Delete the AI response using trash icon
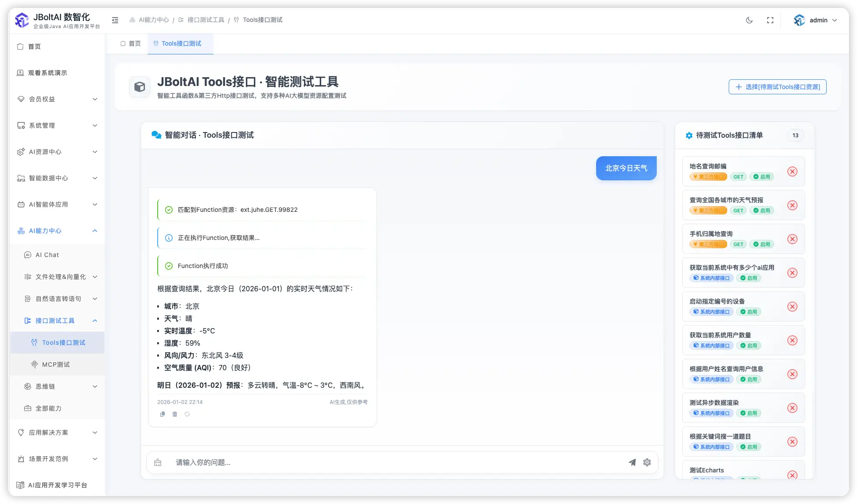857x504 pixels. 174,414
